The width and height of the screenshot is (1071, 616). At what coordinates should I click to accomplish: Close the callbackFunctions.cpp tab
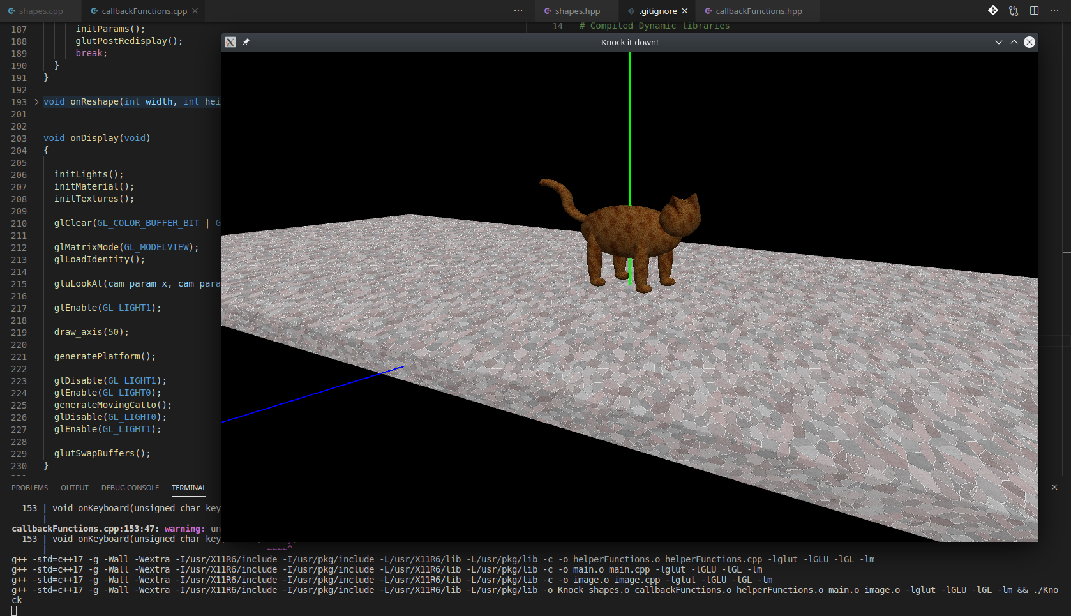[195, 11]
